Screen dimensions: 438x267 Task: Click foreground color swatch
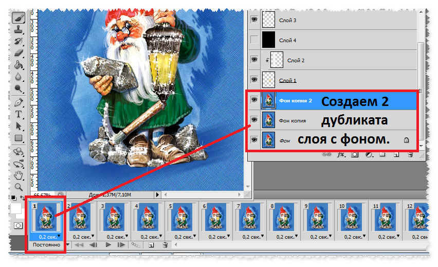pos(16,208)
